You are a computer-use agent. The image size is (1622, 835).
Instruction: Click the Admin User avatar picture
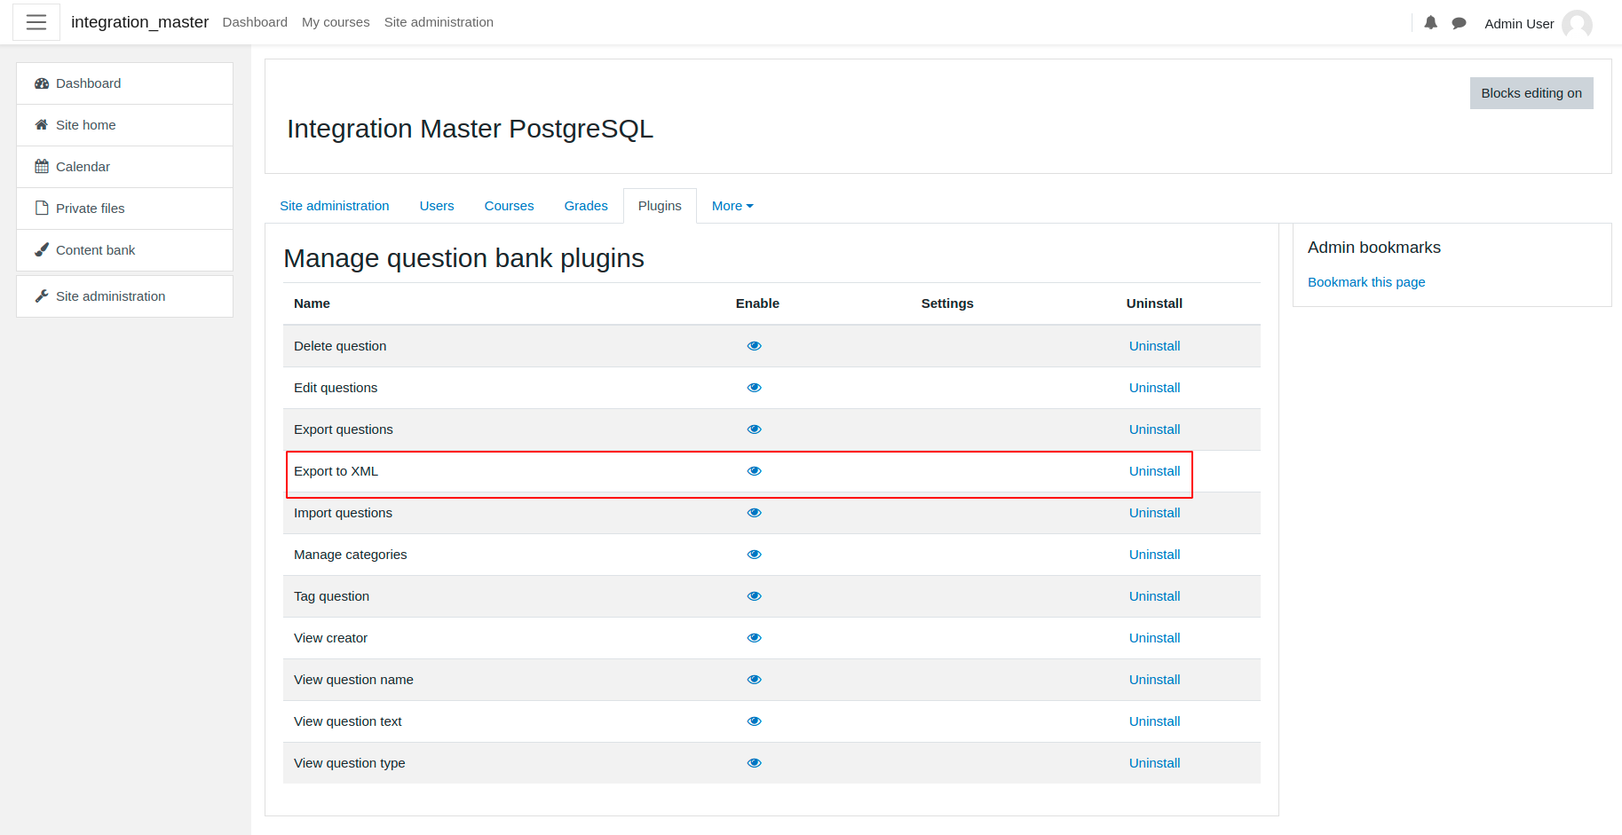(x=1577, y=24)
